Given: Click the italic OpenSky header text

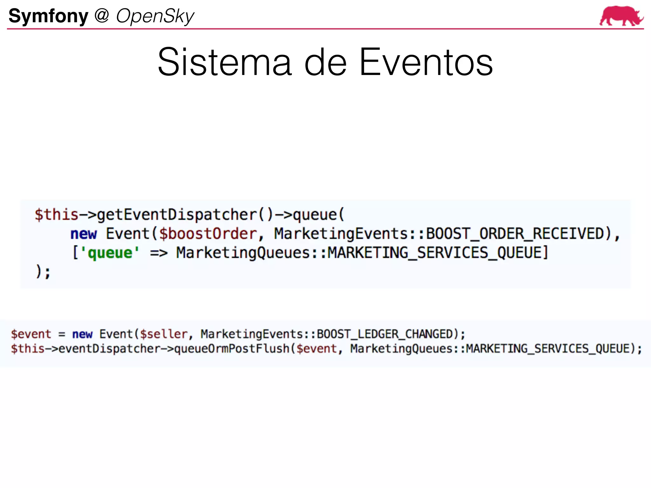Looking at the screenshot, I should point(155,16).
